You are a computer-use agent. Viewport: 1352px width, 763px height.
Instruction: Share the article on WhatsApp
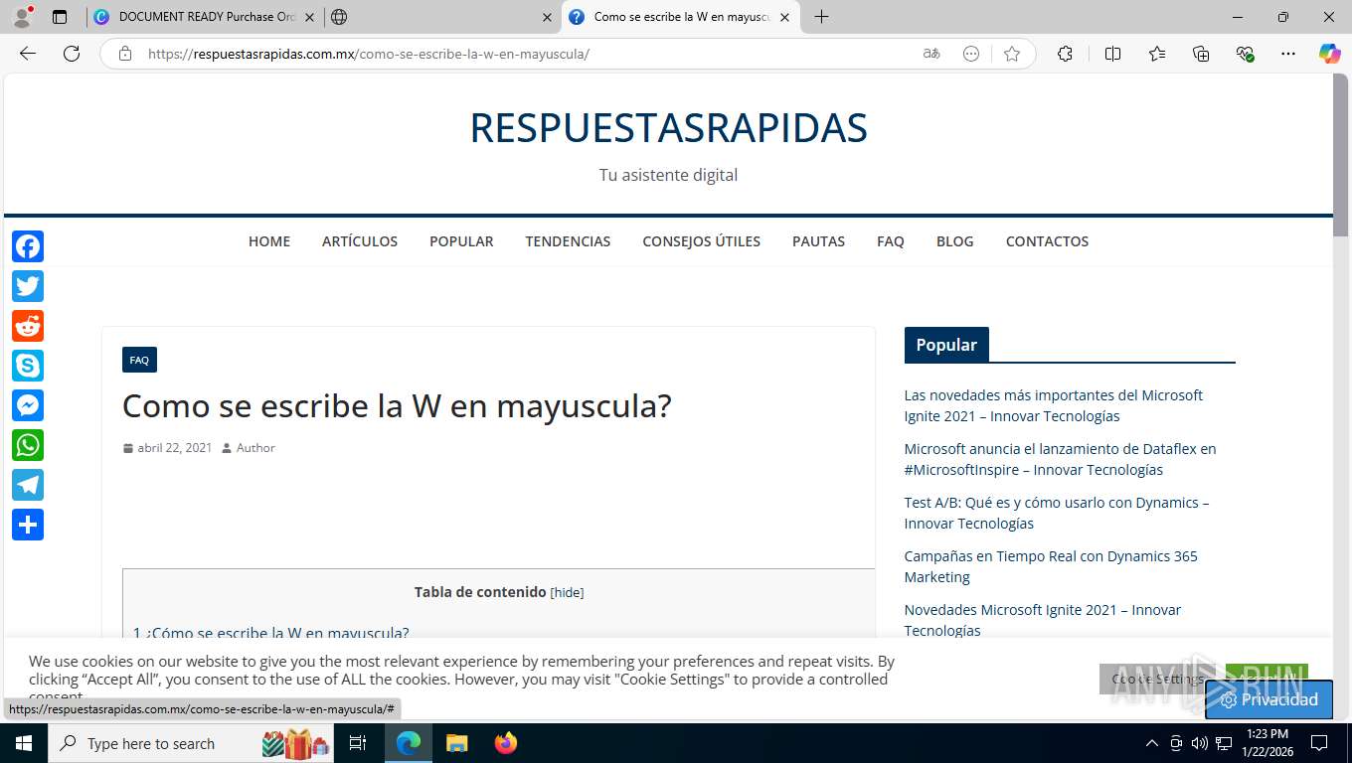[x=28, y=445]
